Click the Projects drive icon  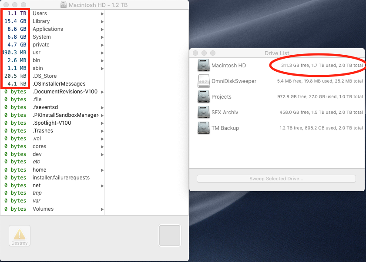pos(204,96)
